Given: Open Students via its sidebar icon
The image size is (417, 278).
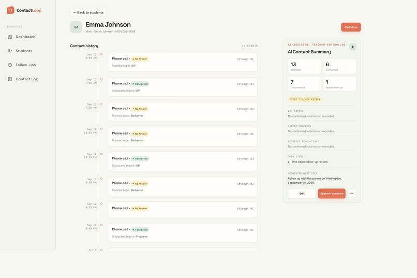Looking at the screenshot, I should coord(10,51).
